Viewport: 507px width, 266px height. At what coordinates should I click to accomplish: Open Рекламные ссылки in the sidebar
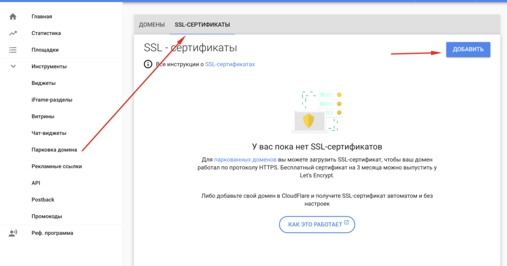point(56,166)
